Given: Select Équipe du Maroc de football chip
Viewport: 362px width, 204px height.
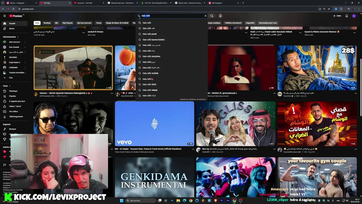Looking at the screenshot, I should coord(117,23).
